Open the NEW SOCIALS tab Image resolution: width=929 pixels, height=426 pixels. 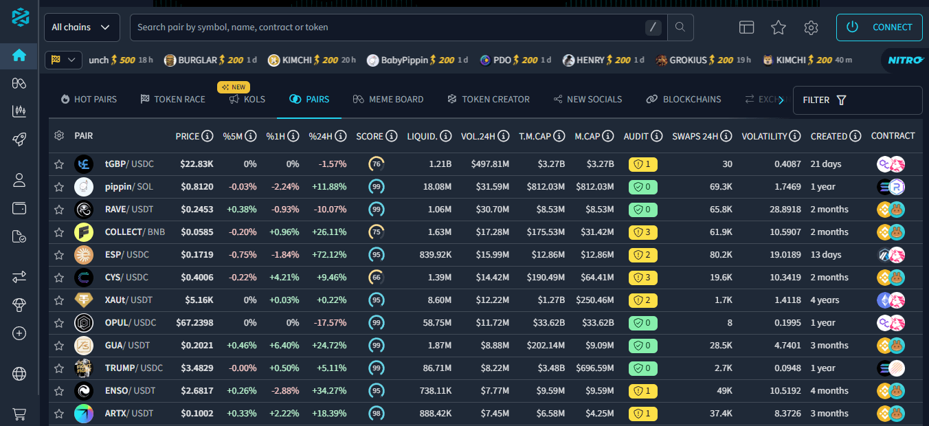587,100
